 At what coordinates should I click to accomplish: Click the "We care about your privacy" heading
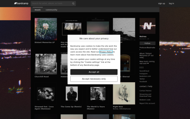94,38
